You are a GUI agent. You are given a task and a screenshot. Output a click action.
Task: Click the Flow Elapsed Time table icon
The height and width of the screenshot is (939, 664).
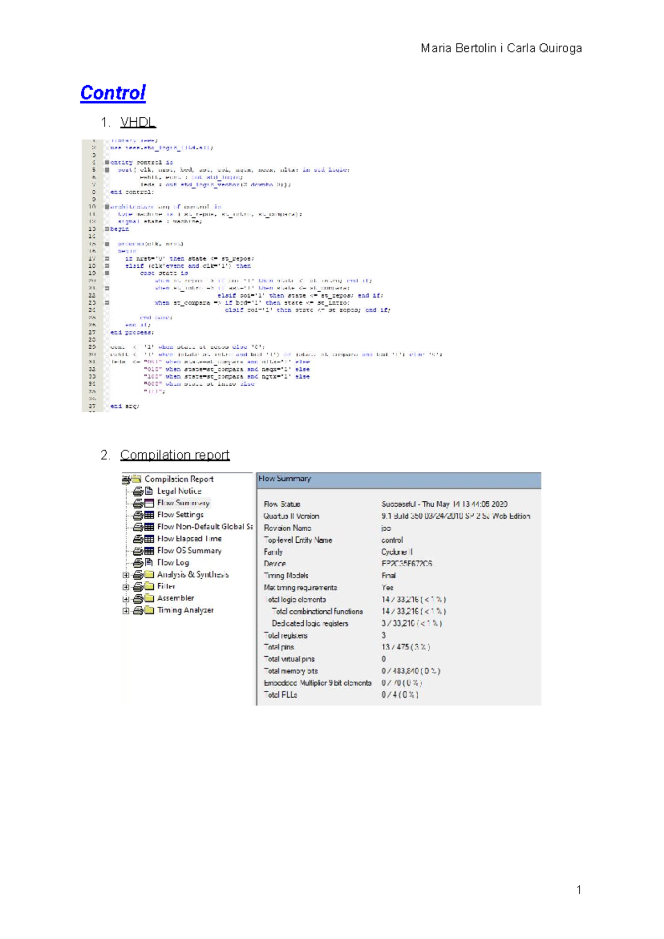(149, 538)
